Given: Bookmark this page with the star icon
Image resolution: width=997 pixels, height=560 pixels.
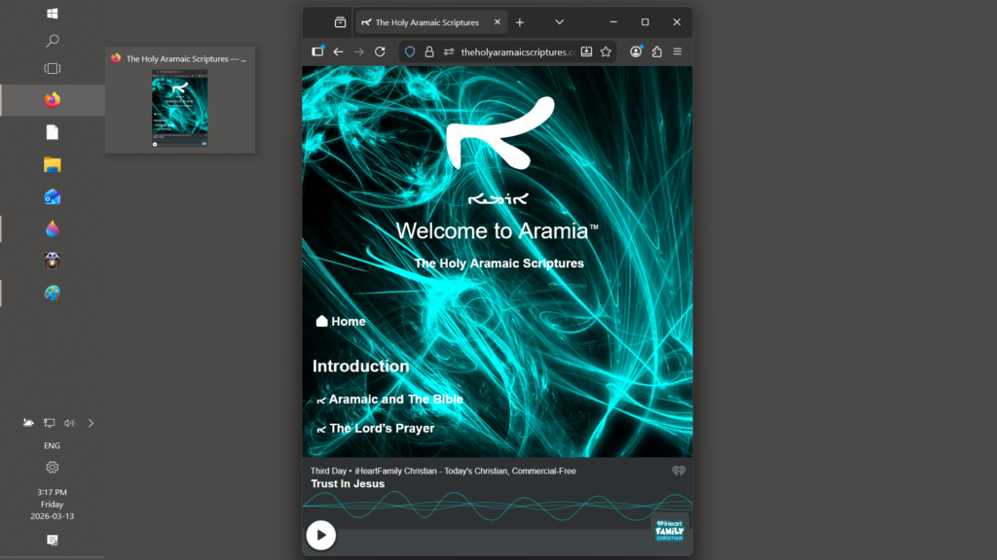Looking at the screenshot, I should click(x=606, y=52).
